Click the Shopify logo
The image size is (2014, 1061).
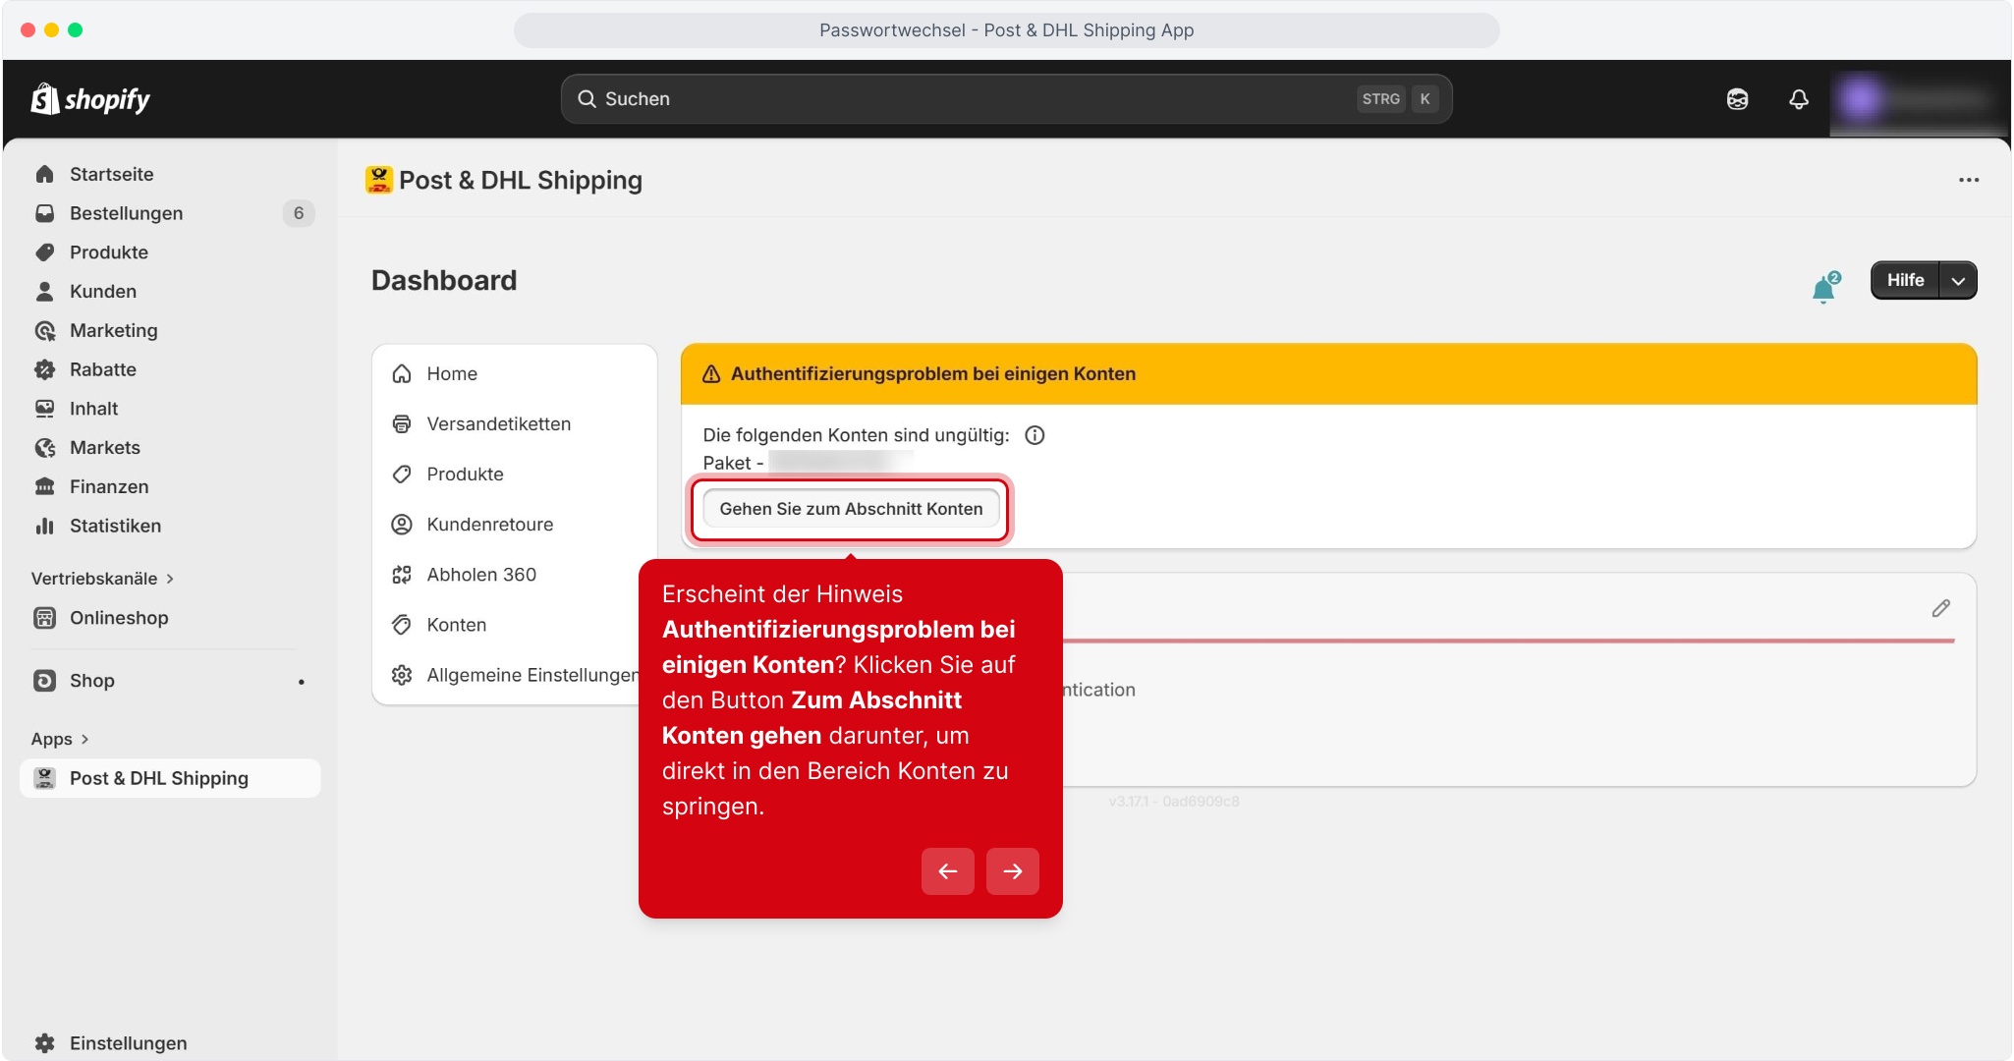pos(90,99)
